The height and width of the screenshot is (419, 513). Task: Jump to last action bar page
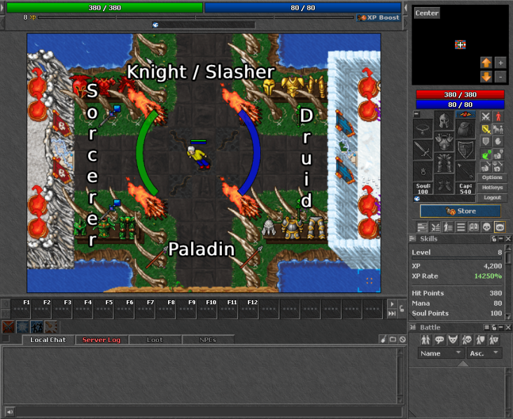(x=392, y=313)
